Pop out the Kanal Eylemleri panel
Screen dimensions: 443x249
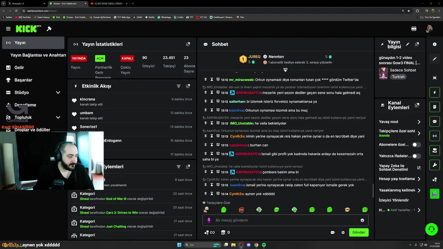[417, 105]
